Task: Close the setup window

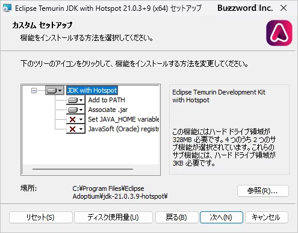Action: pos(284,8)
